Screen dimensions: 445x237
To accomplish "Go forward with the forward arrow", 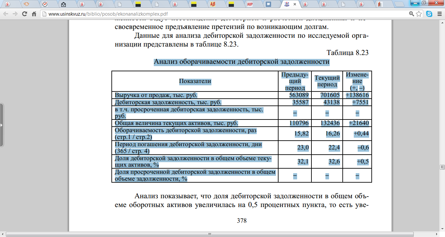I will [x=15, y=14].
